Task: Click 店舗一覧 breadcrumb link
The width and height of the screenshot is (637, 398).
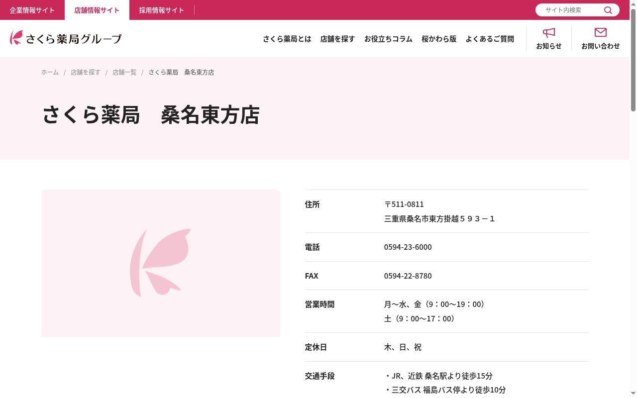Action: pos(124,72)
